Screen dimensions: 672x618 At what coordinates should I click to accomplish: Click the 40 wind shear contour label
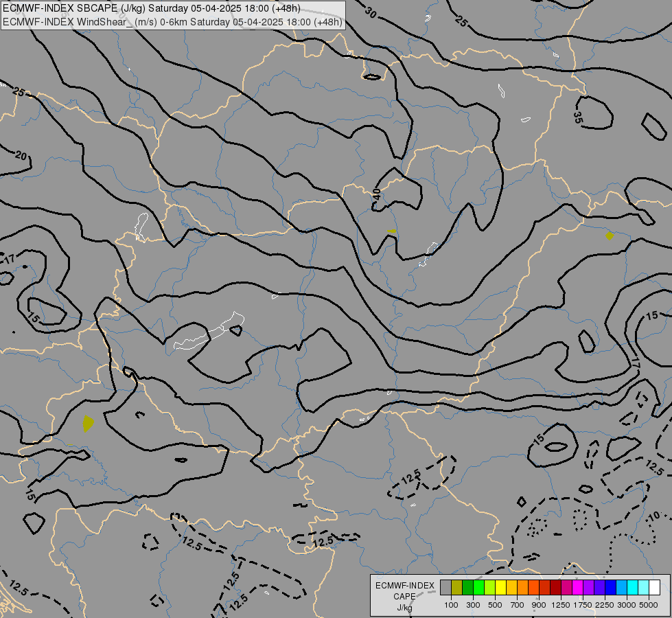377,194
